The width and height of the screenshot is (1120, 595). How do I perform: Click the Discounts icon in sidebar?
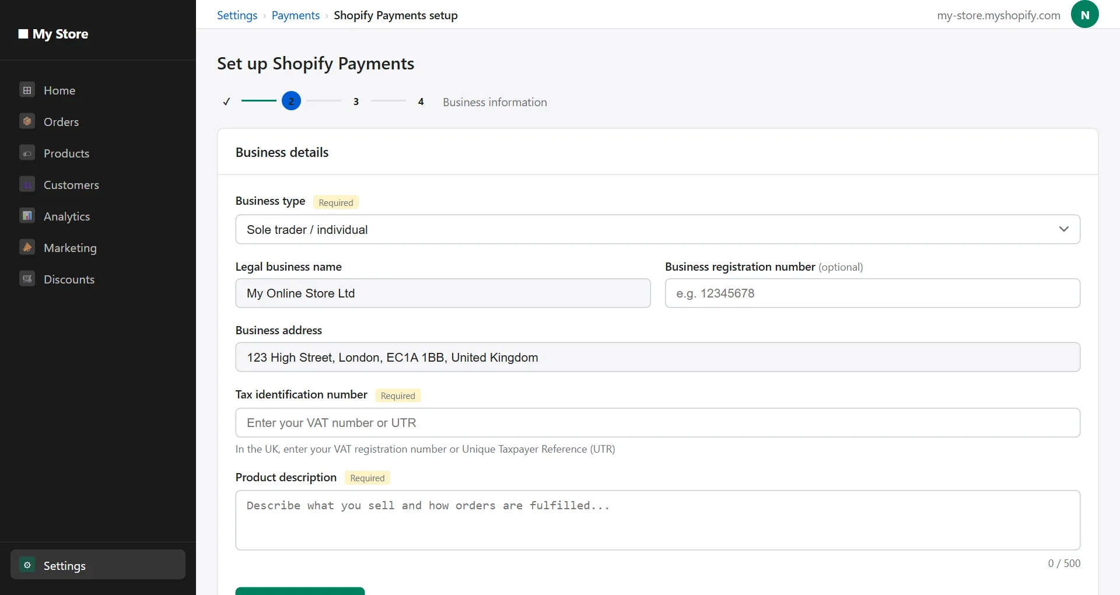pyautogui.click(x=27, y=279)
